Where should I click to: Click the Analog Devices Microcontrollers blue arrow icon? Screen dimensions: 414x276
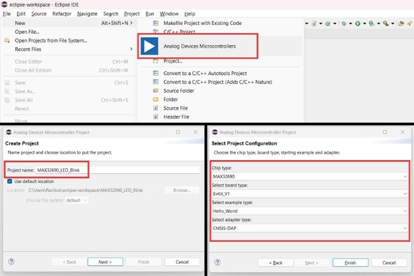tap(149, 46)
